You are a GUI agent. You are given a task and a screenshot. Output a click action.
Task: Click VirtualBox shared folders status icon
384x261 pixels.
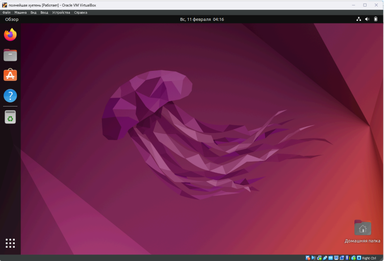tap(330, 258)
